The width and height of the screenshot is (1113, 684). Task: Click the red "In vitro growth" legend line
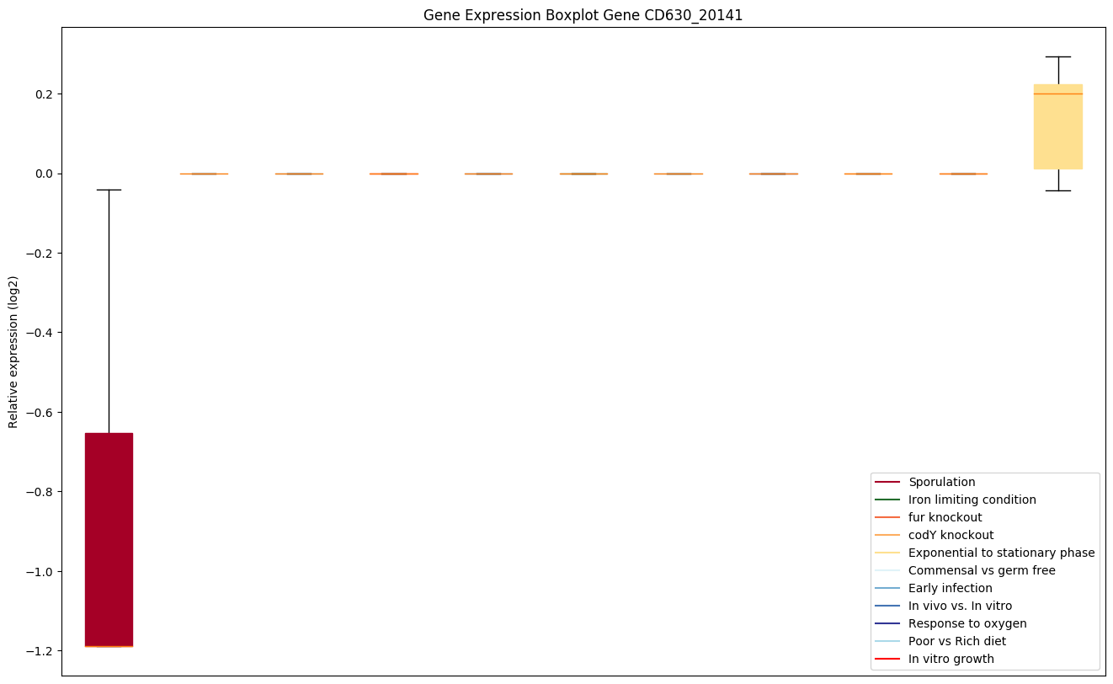(x=887, y=659)
